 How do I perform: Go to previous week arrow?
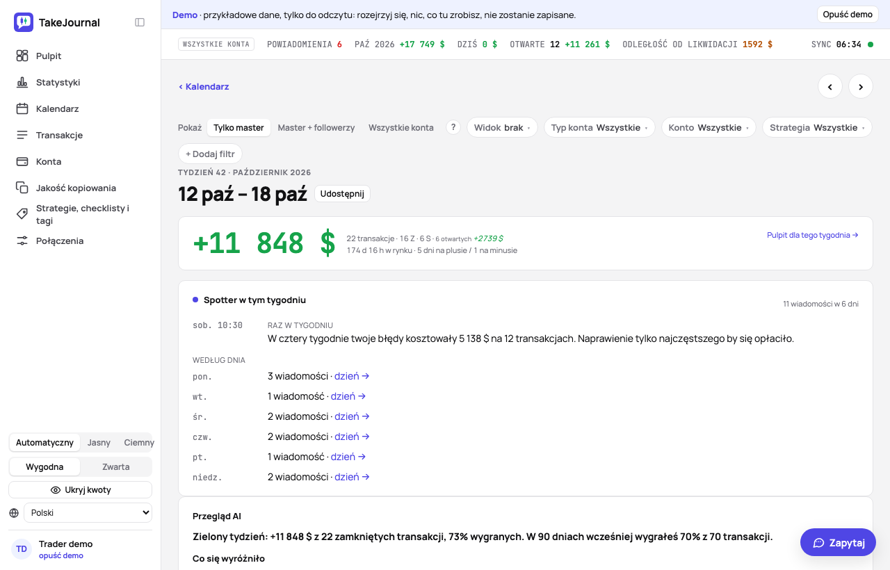coord(830,86)
